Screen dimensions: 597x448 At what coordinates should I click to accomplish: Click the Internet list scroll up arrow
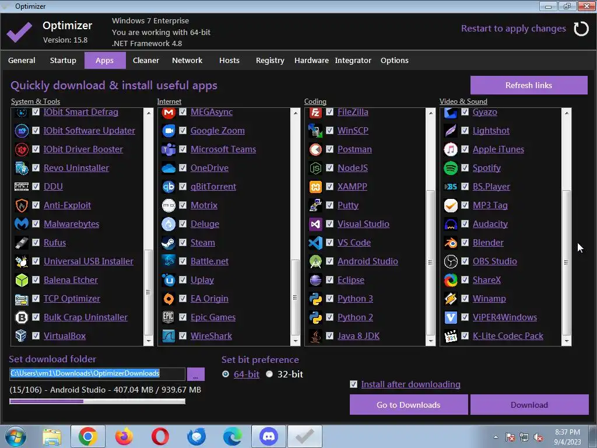click(x=296, y=113)
